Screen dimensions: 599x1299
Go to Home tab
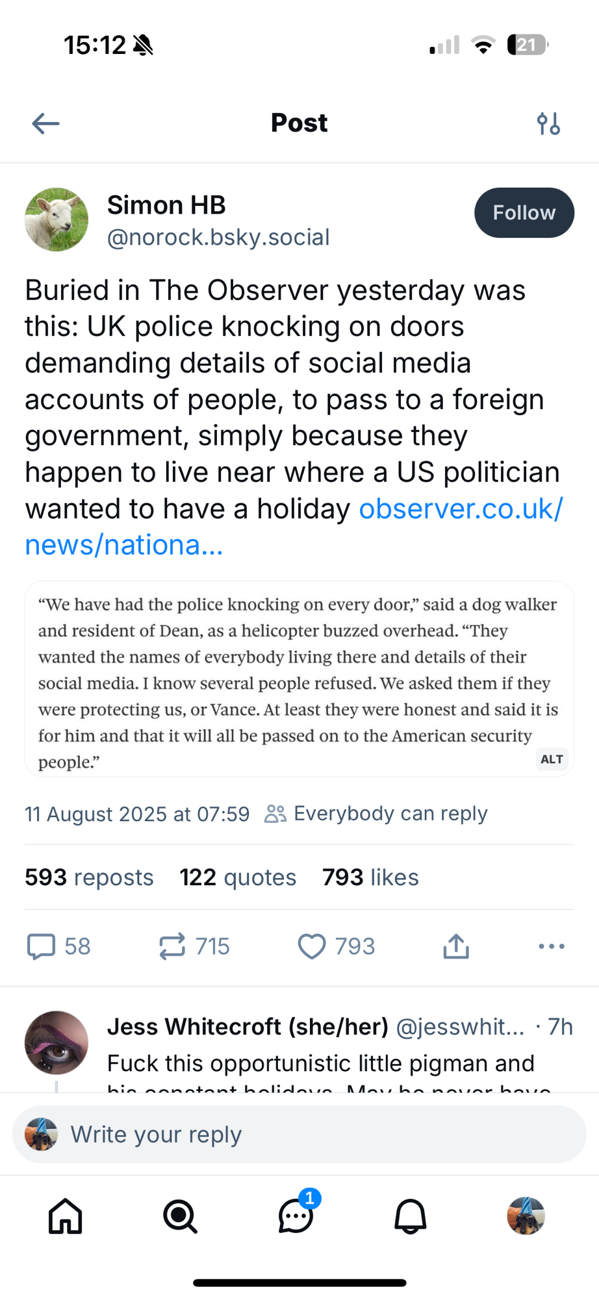tap(66, 1216)
